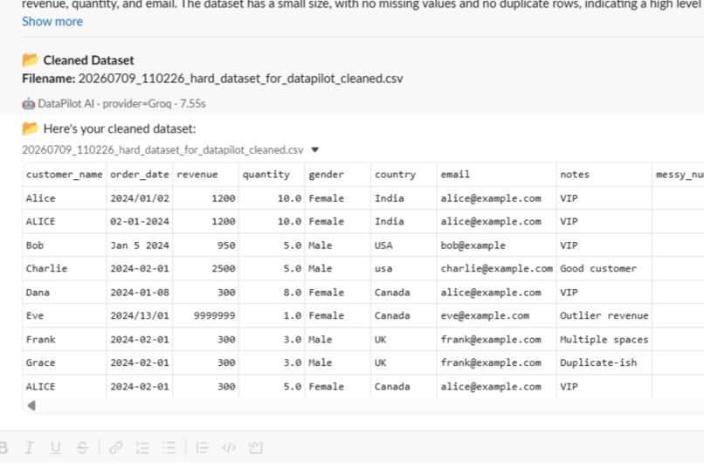This screenshot has height=469, width=704.
Task: Click the cell containing 9999999 revenue
Action: tap(206, 315)
